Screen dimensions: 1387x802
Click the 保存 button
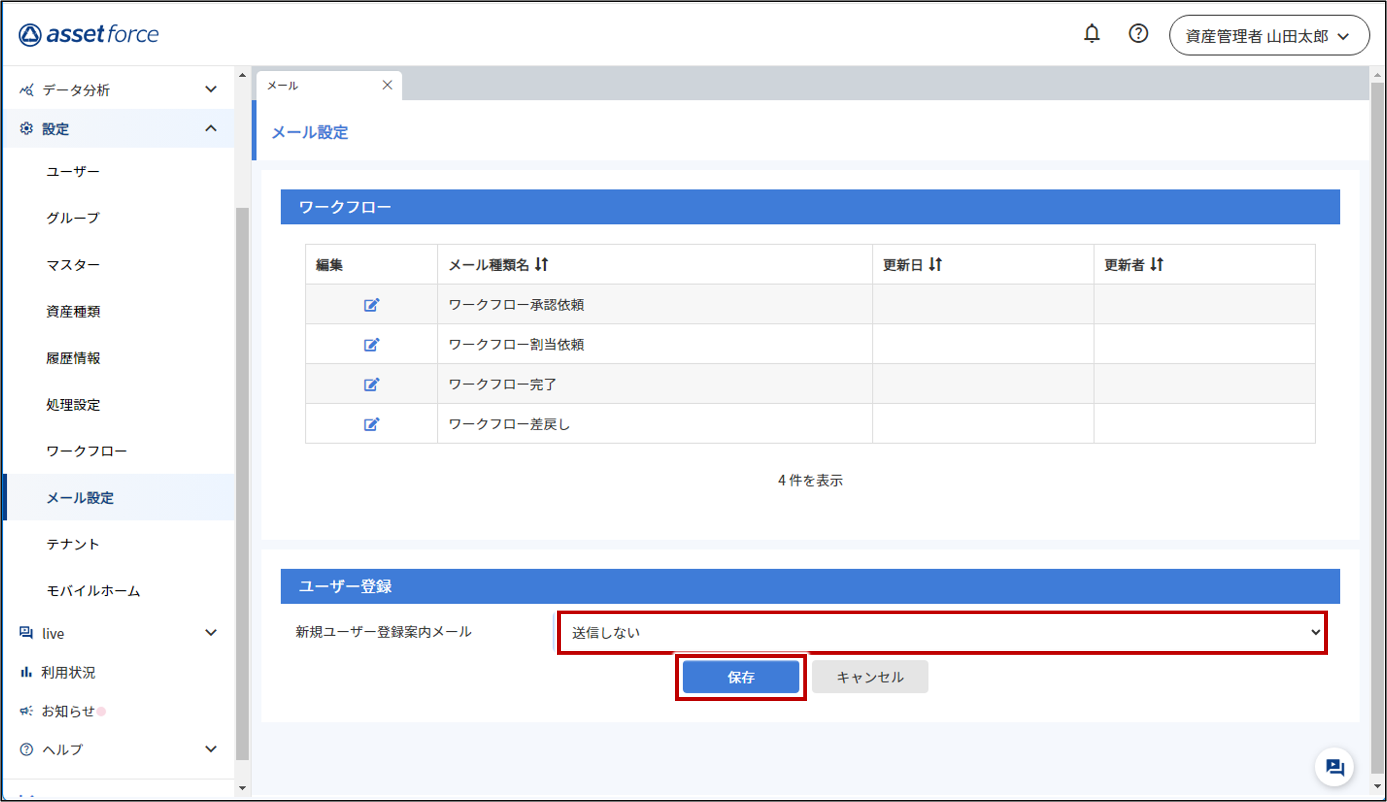[741, 676]
